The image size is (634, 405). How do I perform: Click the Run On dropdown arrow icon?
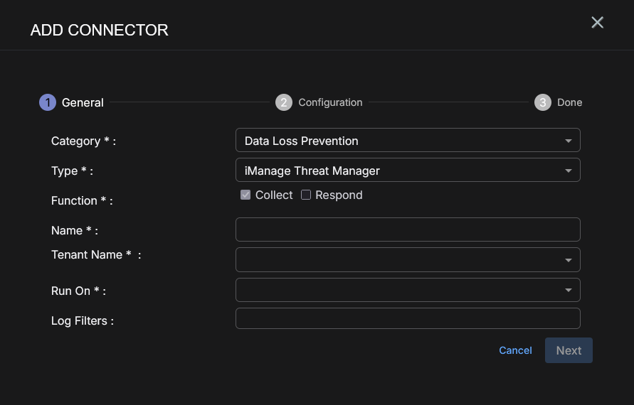point(569,290)
